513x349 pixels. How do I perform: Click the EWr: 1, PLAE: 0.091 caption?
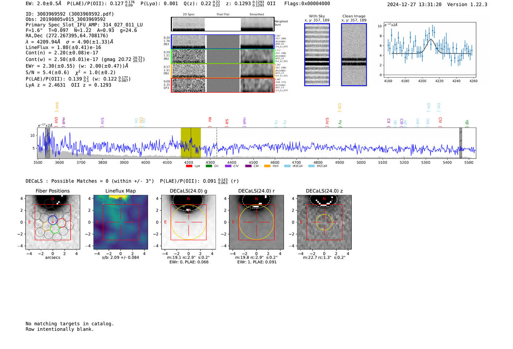point(256,262)
